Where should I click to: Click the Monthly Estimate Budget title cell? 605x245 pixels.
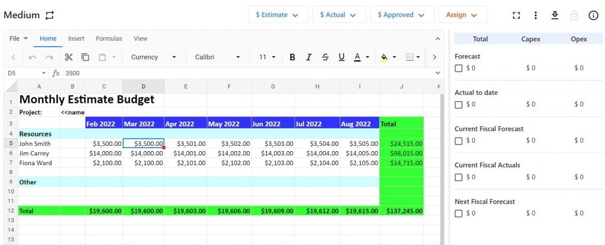[x=87, y=100]
